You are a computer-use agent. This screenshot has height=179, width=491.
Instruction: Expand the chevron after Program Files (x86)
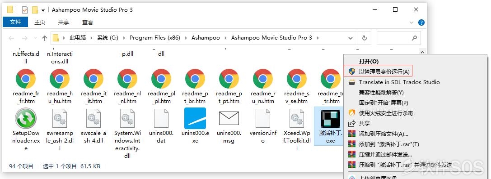(x=186, y=38)
